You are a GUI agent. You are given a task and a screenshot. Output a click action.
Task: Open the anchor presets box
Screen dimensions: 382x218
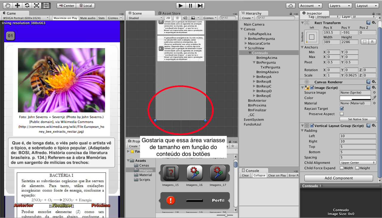312,37
